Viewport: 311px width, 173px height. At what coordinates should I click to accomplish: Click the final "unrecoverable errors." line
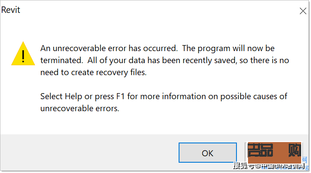[x=80, y=109]
